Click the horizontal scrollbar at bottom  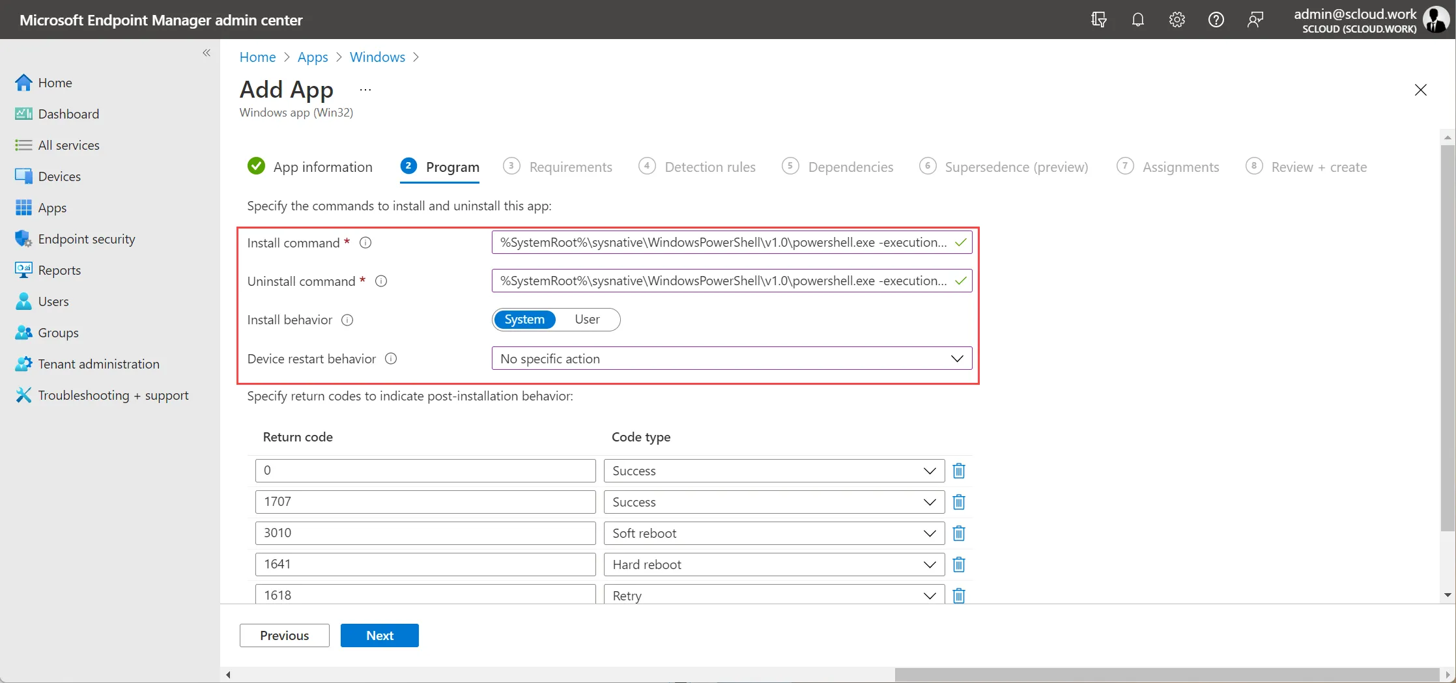click(1166, 675)
